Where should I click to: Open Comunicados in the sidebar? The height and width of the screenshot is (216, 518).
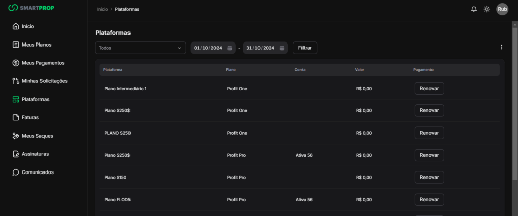[x=37, y=172]
